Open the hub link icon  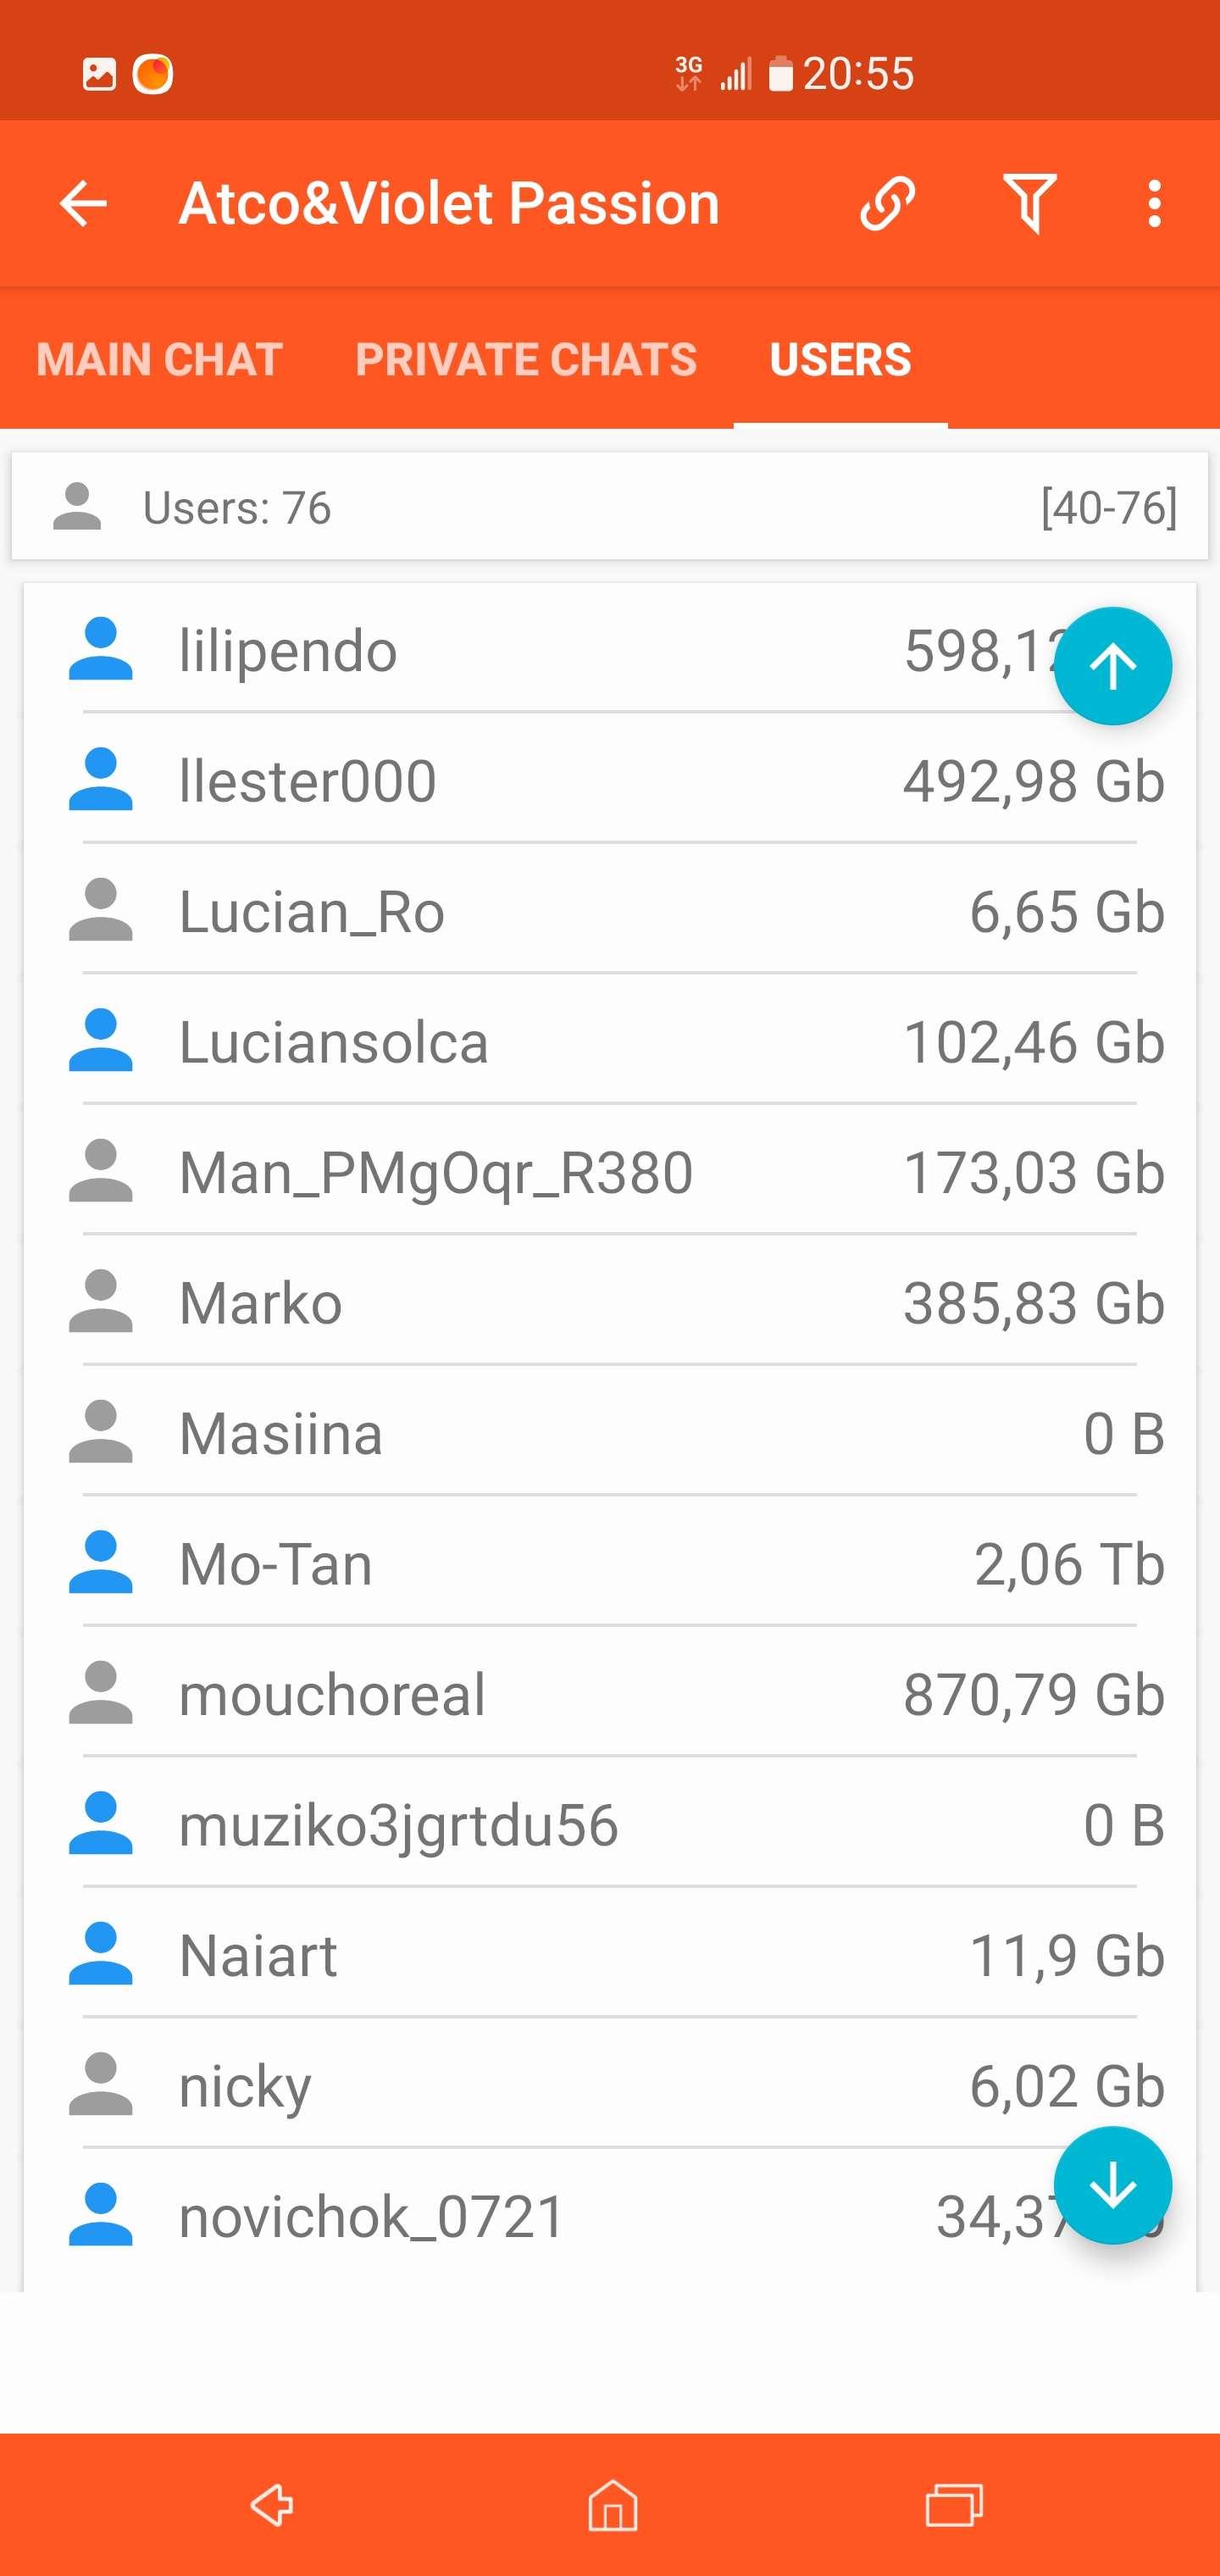(887, 204)
